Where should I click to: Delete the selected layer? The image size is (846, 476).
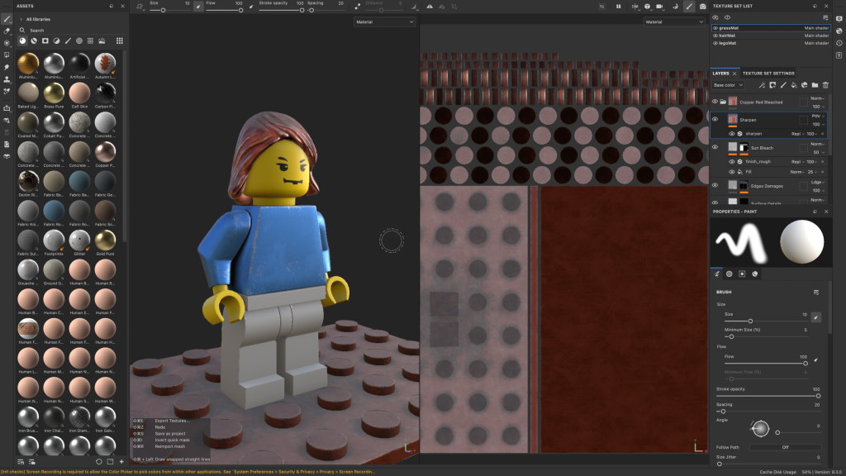825,85
